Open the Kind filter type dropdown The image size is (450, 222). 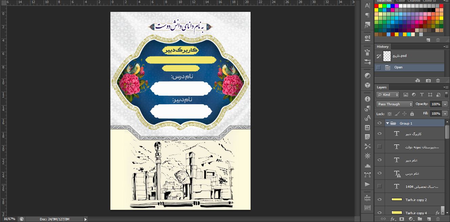click(x=388, y=95)
